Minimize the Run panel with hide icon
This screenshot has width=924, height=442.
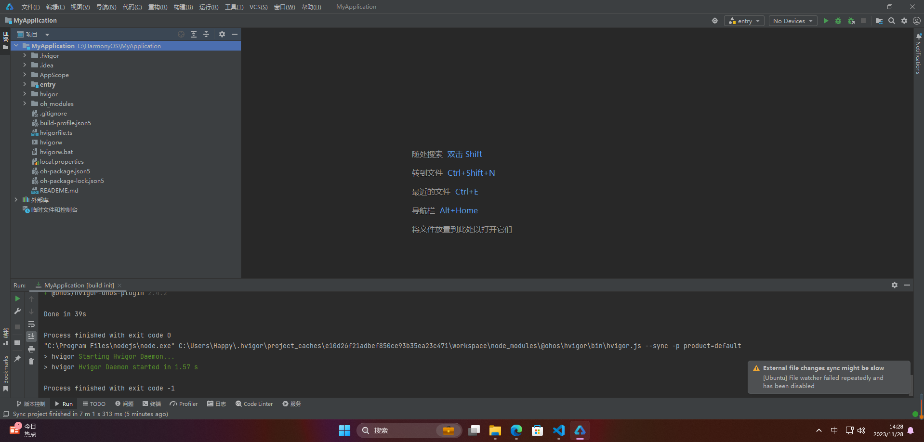point(907,285)
